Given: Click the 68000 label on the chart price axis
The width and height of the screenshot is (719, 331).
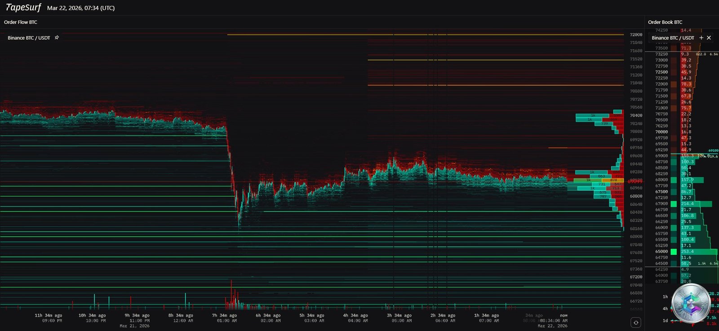Looking at the screenshot, I should pyautogui.click(x=636, y=236).
